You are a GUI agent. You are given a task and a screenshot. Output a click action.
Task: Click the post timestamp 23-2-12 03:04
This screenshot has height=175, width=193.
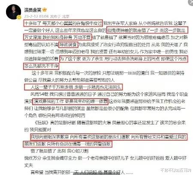[x=36, y=16]
